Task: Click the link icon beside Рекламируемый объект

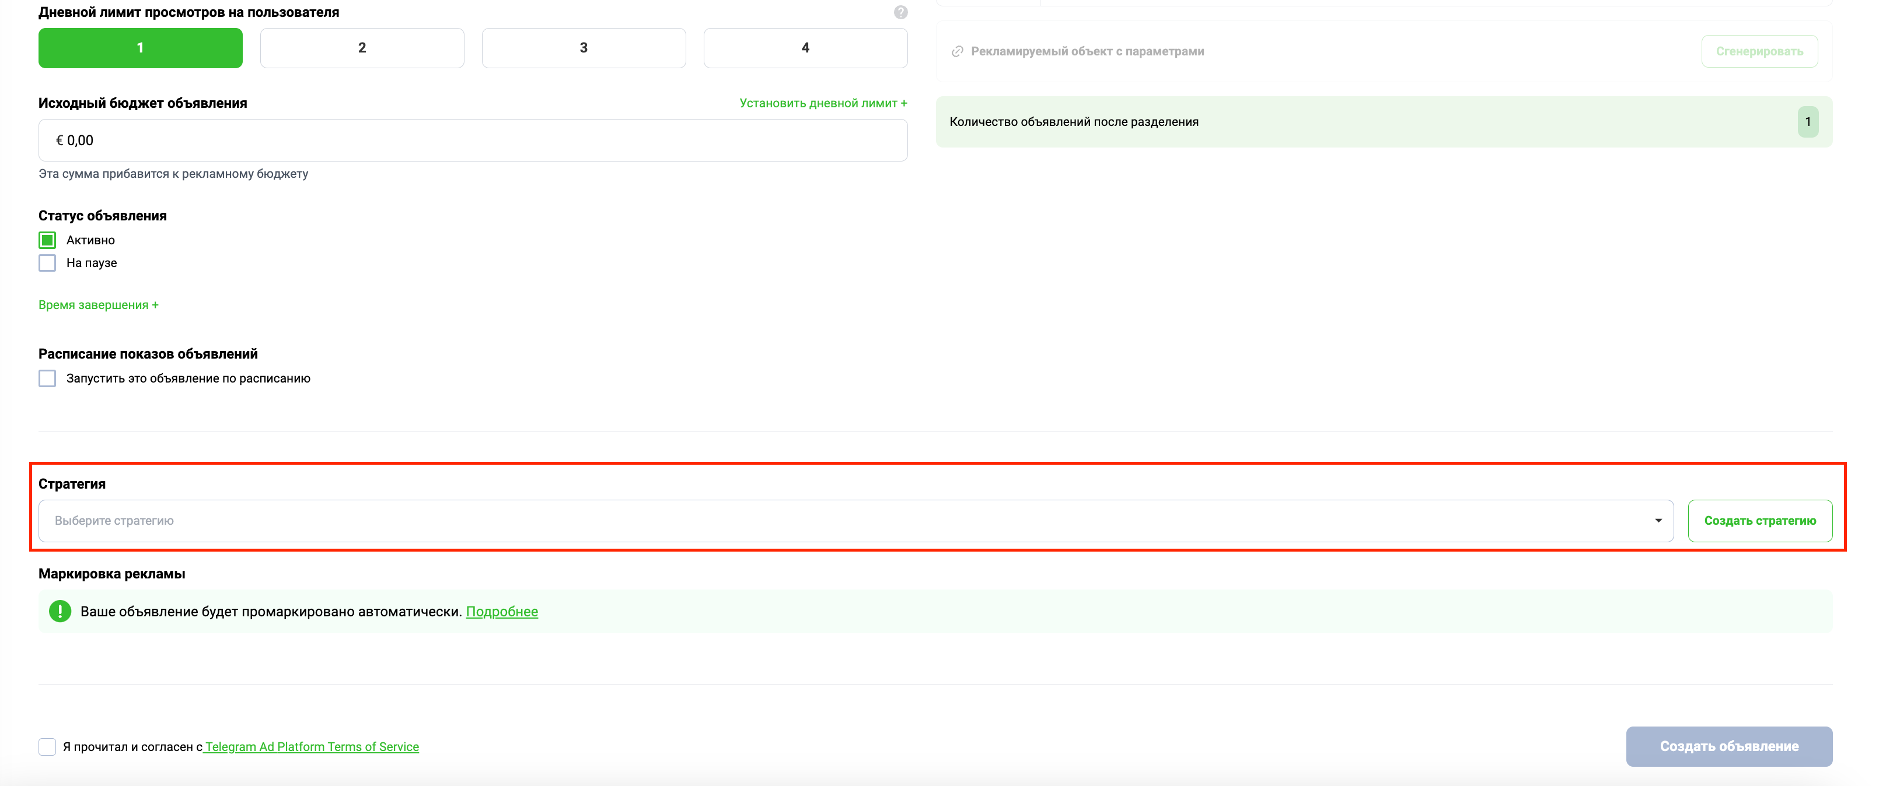Action: pos(957,51)
